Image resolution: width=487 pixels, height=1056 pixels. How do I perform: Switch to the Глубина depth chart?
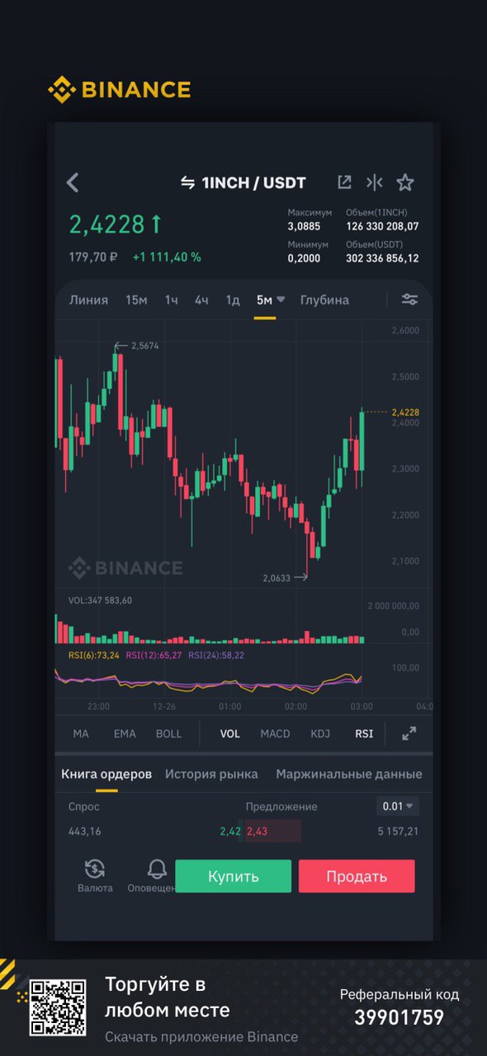(x=324, y=299)
